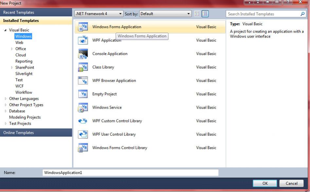The height and width of the screenshot is (192, 310).
Task: Click the search magnifier icon
Action: (302, 14)
